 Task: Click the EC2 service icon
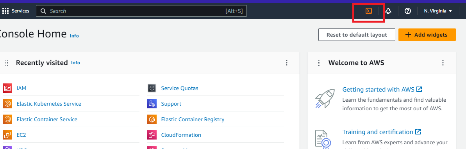tap(7, 135)
